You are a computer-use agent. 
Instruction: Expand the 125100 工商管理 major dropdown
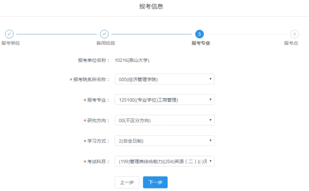(164, 99)
